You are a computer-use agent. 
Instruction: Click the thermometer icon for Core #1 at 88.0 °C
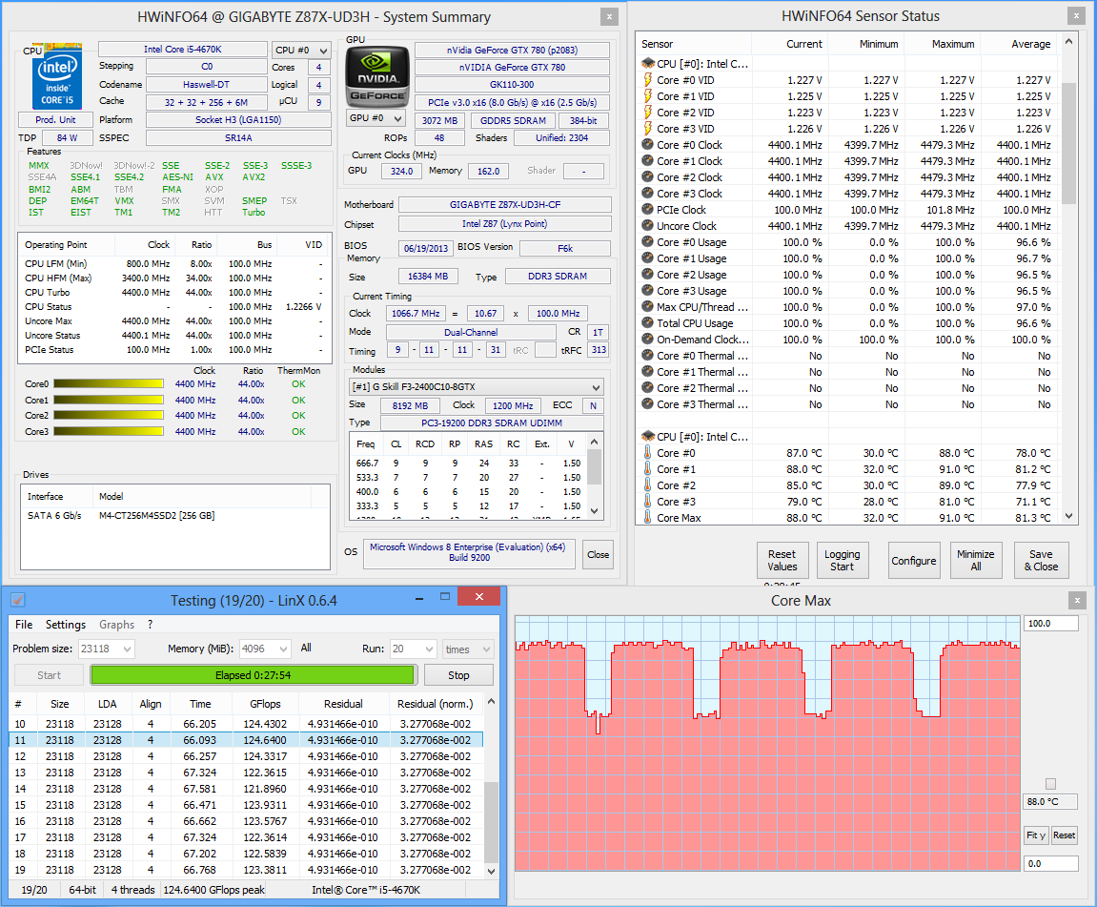click(x=648, y=469)
